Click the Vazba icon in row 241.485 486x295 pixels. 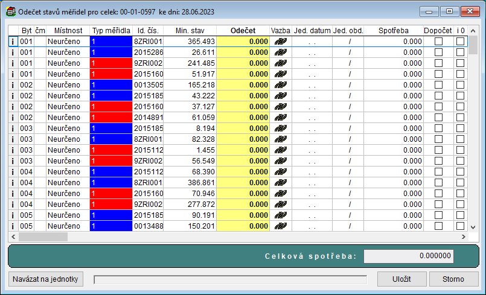pyautogui.click(x=280, y=63)
